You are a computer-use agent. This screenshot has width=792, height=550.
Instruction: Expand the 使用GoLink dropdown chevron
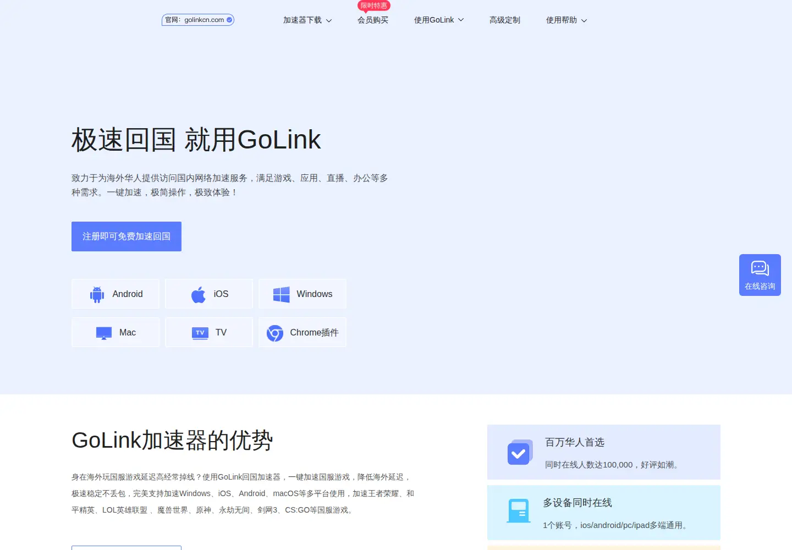461,20
